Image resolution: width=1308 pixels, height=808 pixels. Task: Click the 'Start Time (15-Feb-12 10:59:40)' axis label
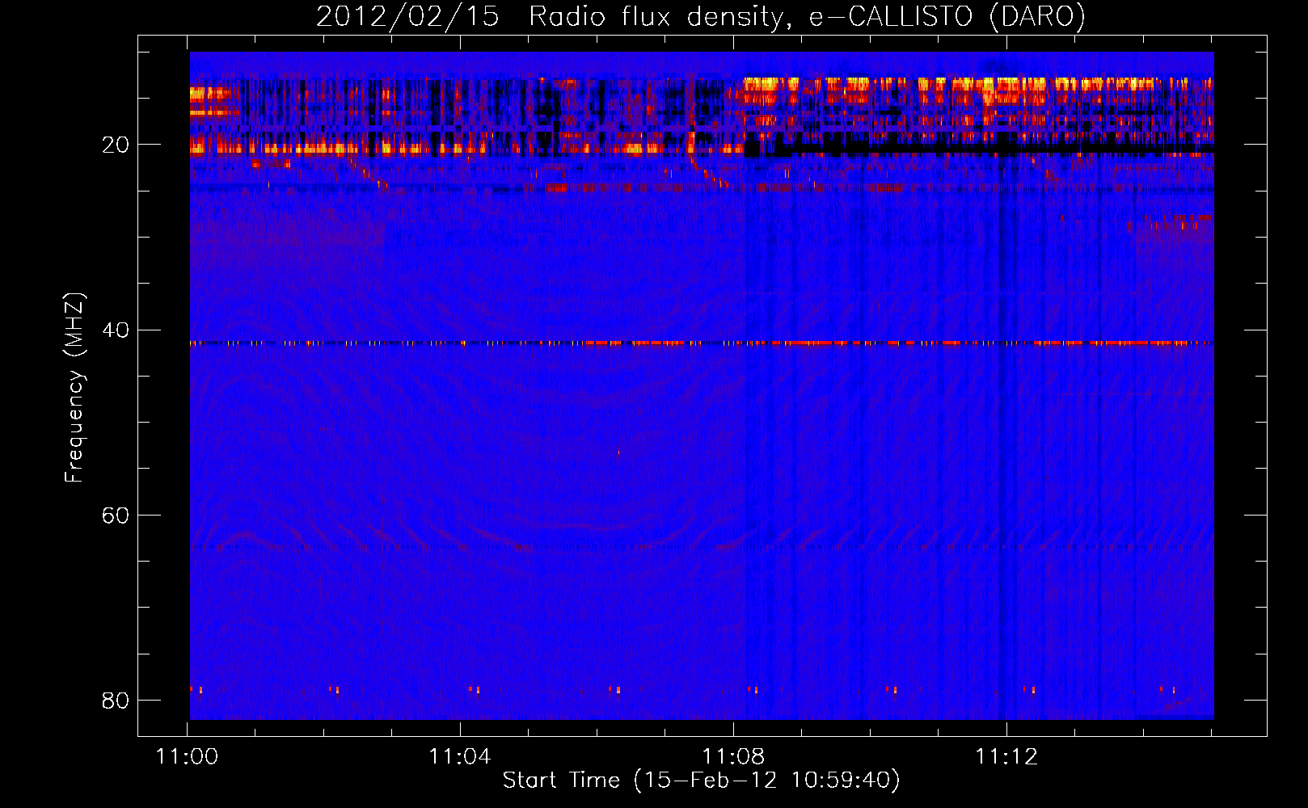(x=701, y=780)
